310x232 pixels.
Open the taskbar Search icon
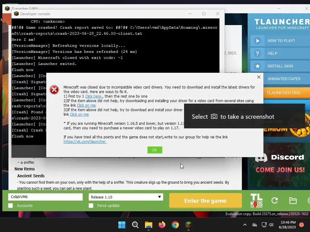click(135, 225)
